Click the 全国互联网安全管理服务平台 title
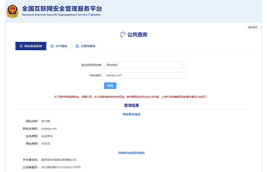Viewport: 267px width, 172px height. 62,9
